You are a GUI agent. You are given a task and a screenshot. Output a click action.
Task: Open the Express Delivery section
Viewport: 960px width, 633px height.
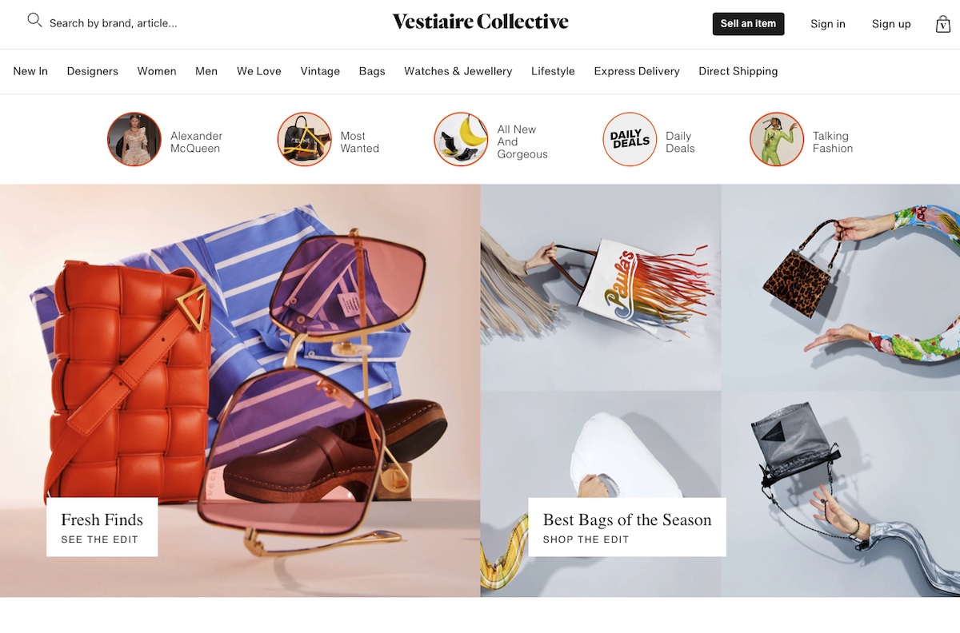coord(637,71)
